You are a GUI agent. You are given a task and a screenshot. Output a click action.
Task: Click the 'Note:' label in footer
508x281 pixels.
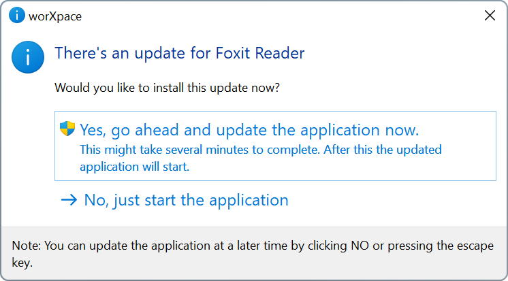[x=27, y=246]
